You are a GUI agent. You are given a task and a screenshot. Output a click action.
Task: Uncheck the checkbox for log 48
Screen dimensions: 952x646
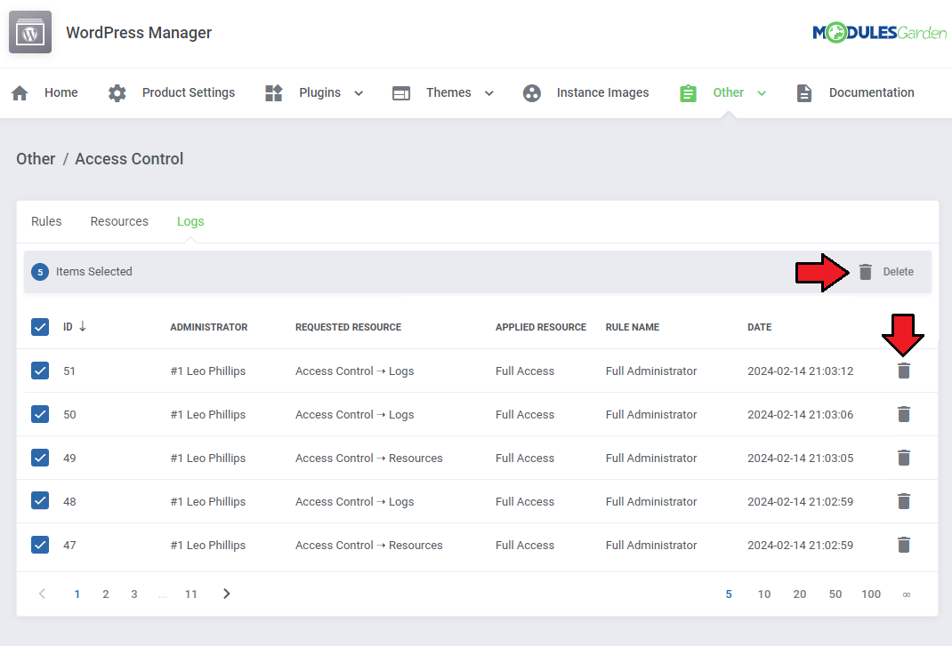[x=40, y=502]
